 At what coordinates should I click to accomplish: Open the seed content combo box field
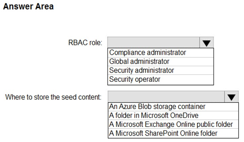166,97
